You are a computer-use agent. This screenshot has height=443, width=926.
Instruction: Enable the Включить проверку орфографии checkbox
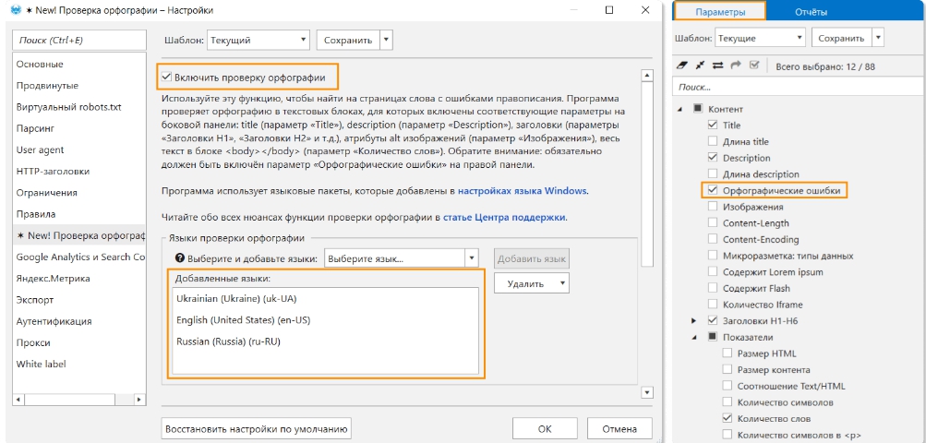point(166,77)
